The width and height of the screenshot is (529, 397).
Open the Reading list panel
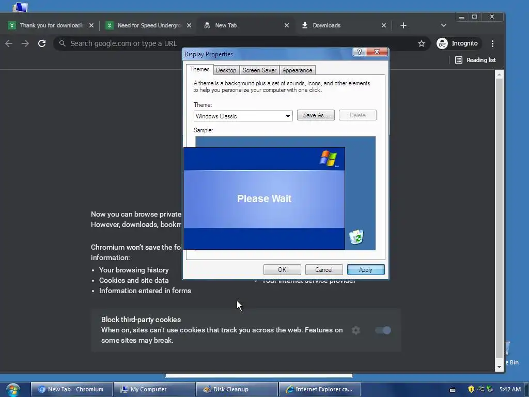(475, 60)
